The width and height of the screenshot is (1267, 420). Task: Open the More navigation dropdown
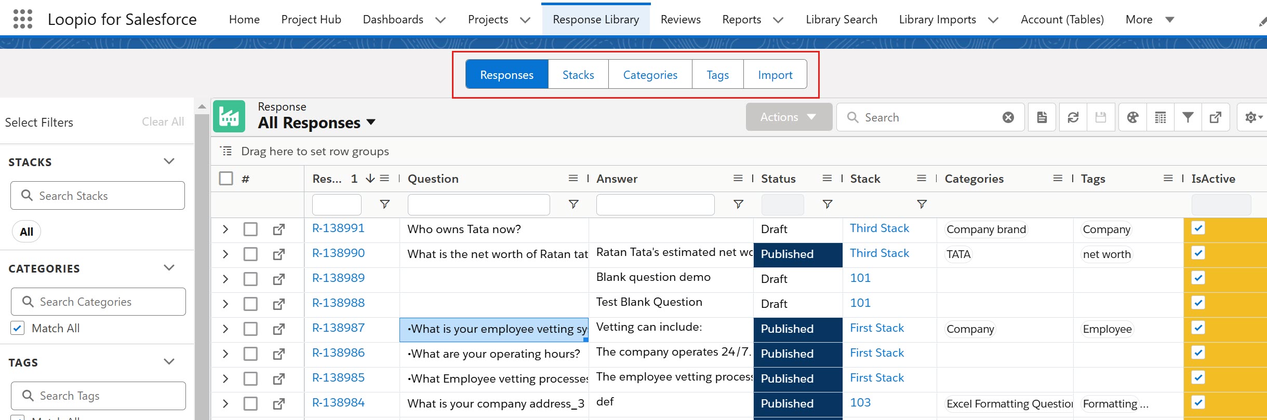(x=1150, y=20)
